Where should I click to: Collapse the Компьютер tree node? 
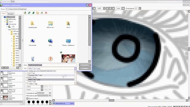(5, 24)
